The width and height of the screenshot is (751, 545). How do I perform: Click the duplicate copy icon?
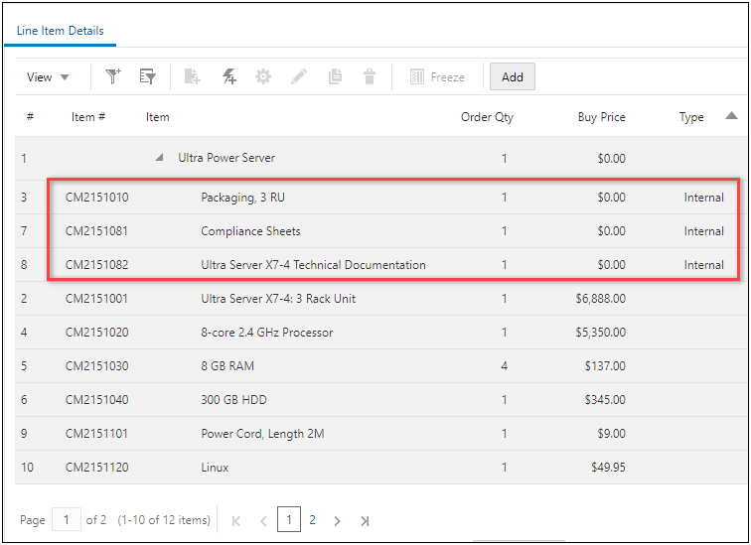[x=335, y=77]
